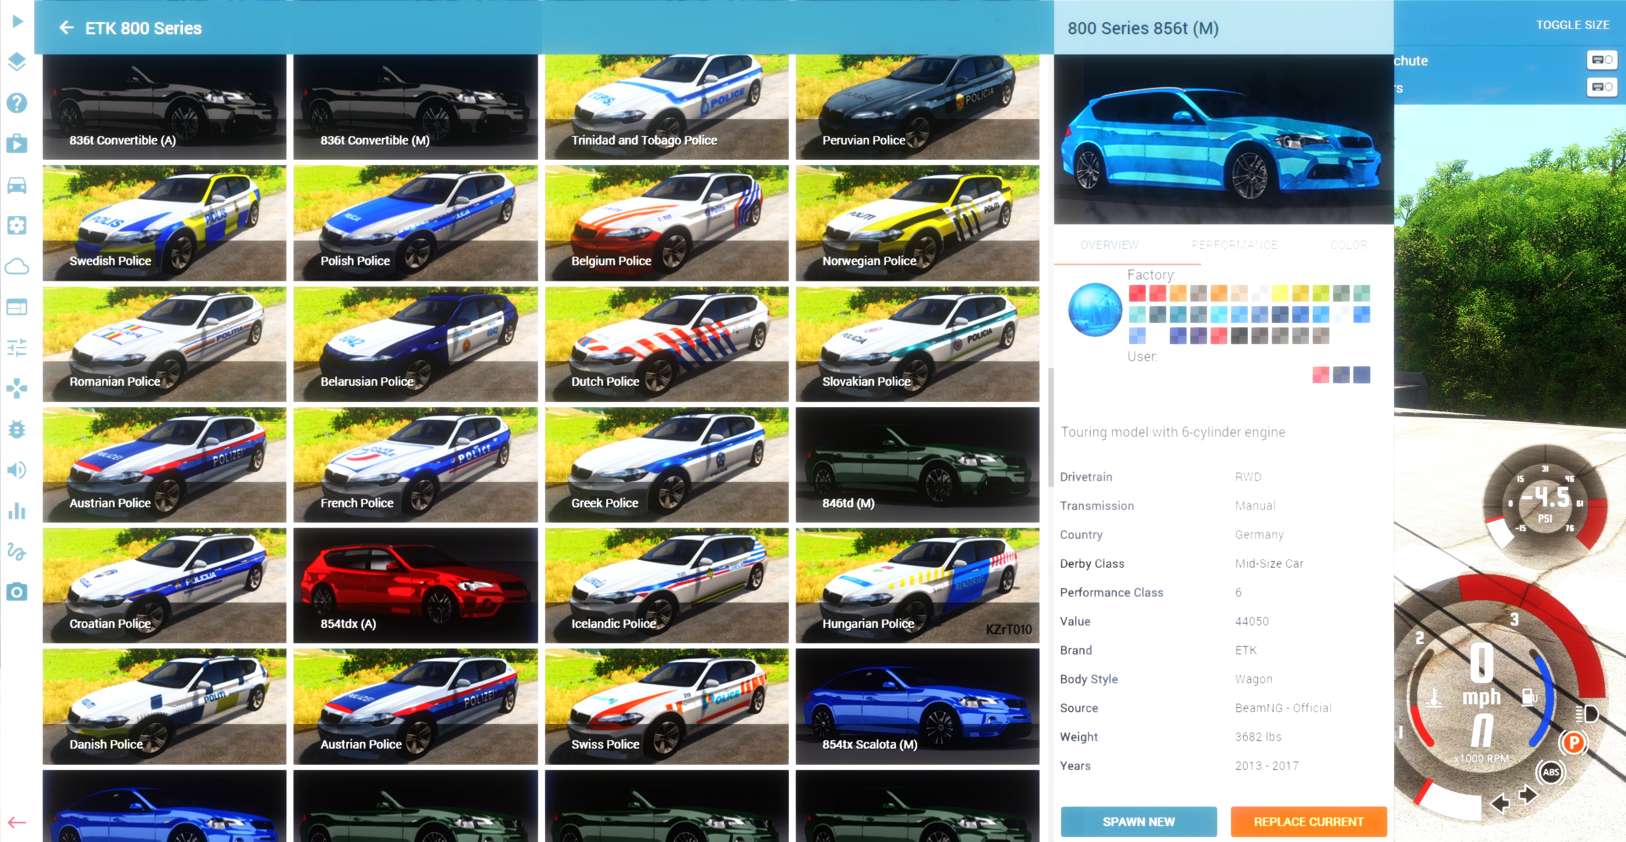This screenshot has width=1626, height=842.
Task: Click the key binding button next to chute
Action: click(x=1601, y=60)
